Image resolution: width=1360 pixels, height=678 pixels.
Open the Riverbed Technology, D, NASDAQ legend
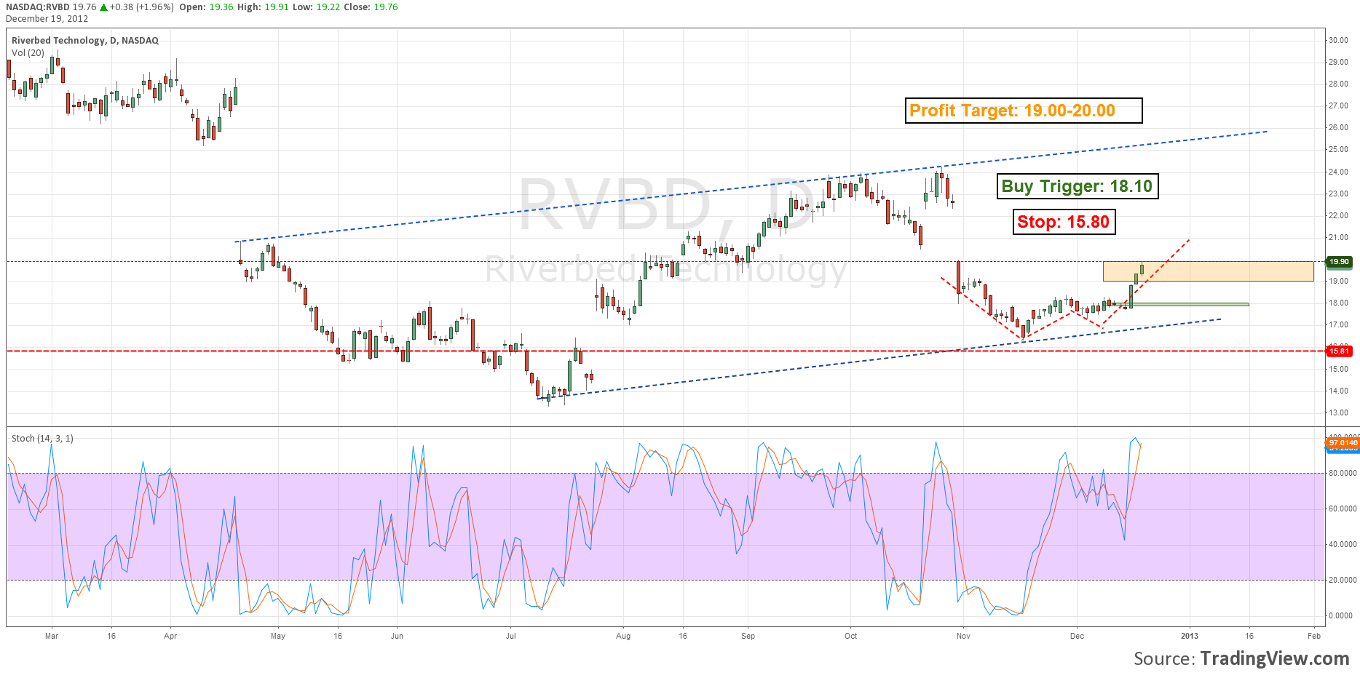click(x=85, y=41)
